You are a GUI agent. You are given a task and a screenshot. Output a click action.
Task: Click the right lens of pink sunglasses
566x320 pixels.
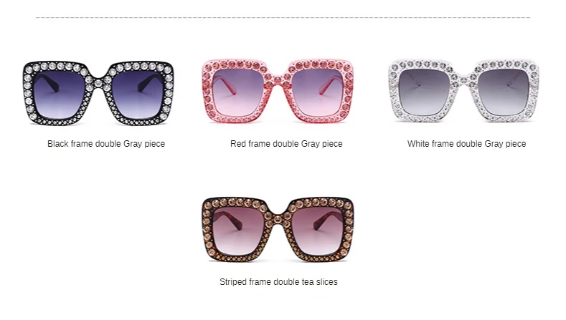[317, 92]
